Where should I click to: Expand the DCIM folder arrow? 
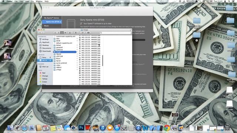[x=77, y=41]
